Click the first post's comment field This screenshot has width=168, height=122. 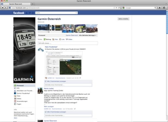pos(68,85)
